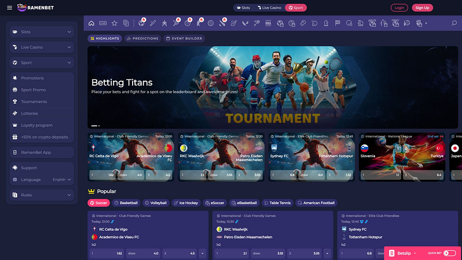Image resolution: width=462 pixels, height=260 pixels.
Task: Select the Valorant icon in sports bar
Action: pyautogui.click(x=245, y=23)
